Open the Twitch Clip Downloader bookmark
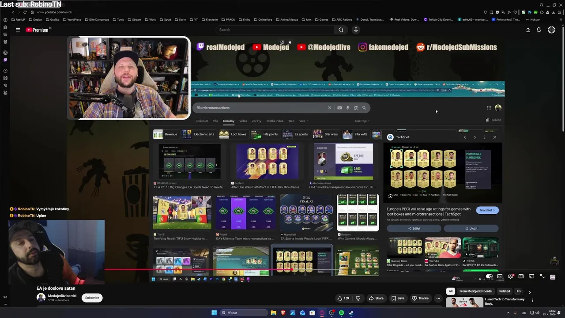Screen dimensions: 565x318 click(439, 19)
